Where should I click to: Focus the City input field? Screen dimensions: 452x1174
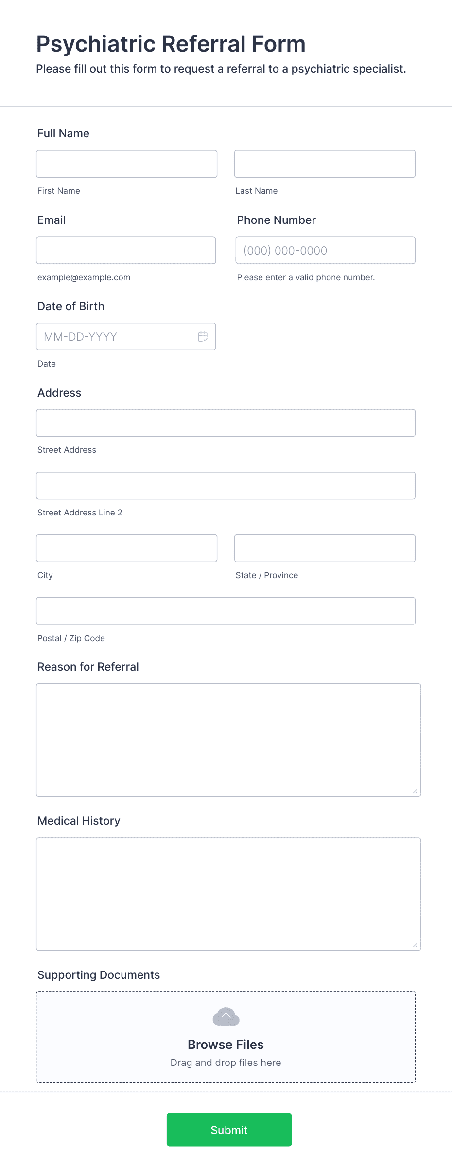click(126, 549)
